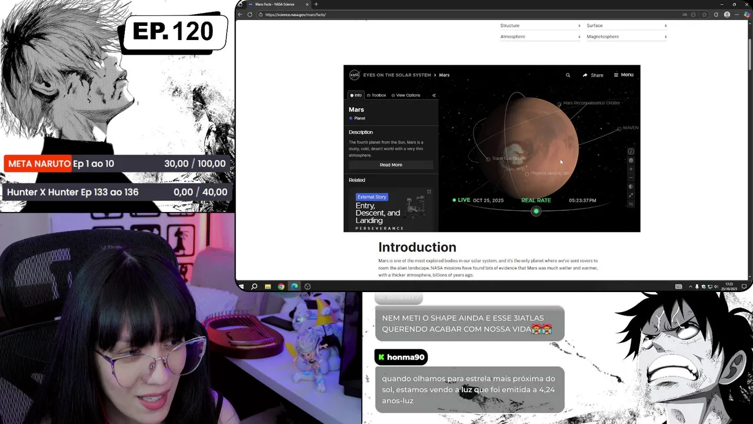Switch to the Info tab
753x424 pixels.
tap(356, 95)
